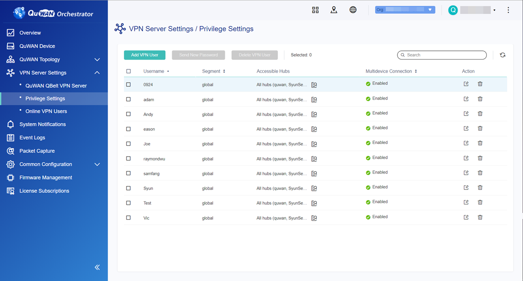Refresh the VPN user list

pos(503,55)
